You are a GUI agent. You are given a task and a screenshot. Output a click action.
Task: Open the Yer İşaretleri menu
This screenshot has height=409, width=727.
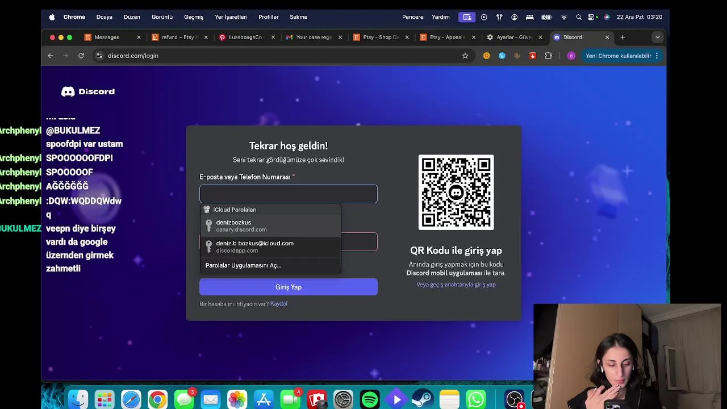(231, 17)
